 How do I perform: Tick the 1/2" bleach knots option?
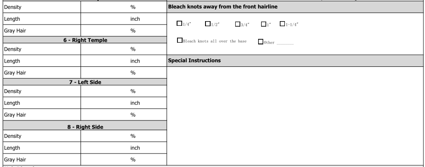coord(208,24)
